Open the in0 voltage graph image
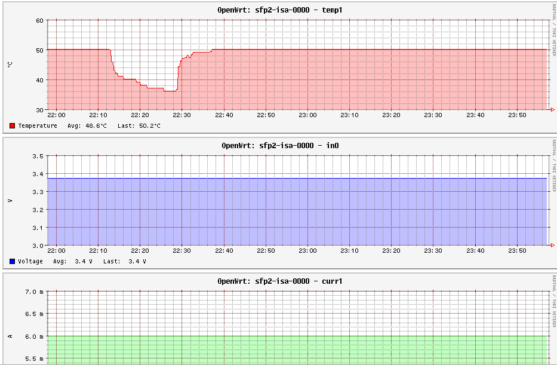This screenshot has width=557, height=365. [280, 203]
